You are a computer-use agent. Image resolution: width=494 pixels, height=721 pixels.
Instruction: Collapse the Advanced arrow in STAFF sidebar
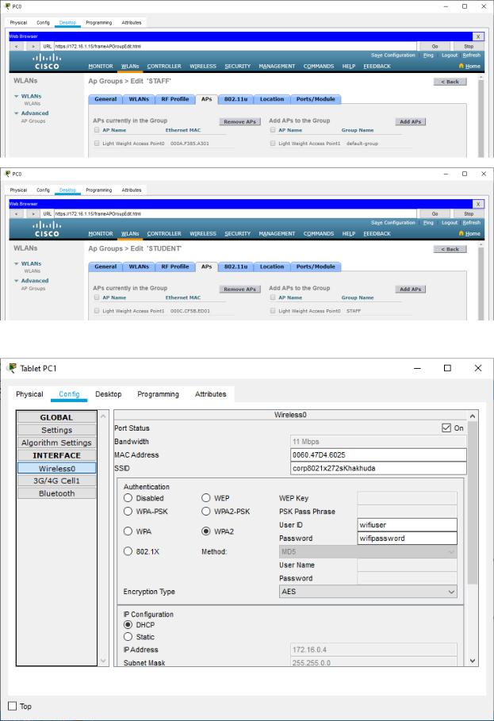[x=16, y=113]
